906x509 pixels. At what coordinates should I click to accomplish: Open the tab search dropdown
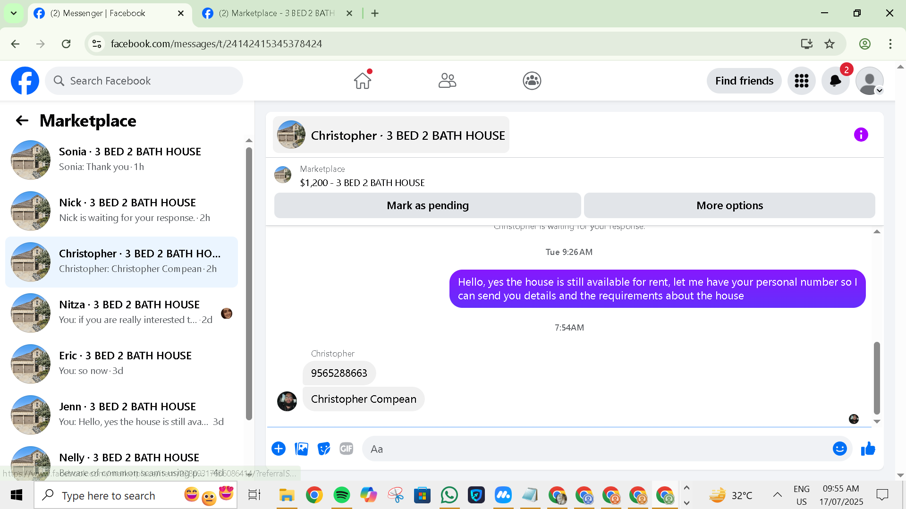click(14, 13)
